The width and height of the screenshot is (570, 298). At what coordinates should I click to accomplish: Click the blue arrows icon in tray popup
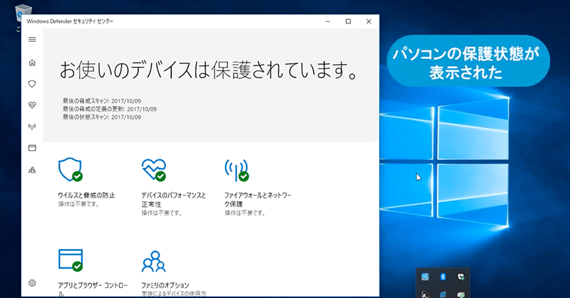(442, 294)
